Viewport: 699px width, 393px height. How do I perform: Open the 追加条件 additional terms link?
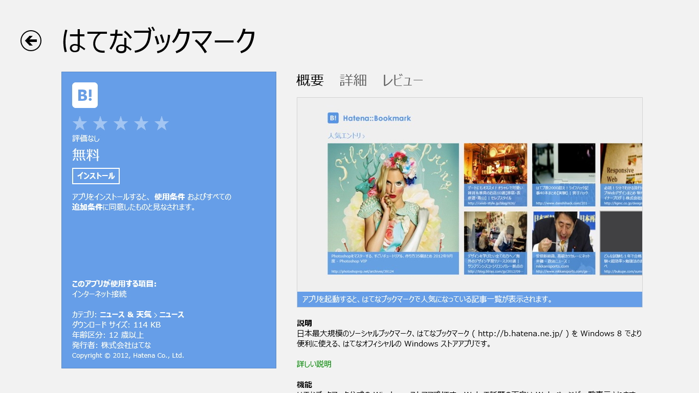(x=88, y=207)
